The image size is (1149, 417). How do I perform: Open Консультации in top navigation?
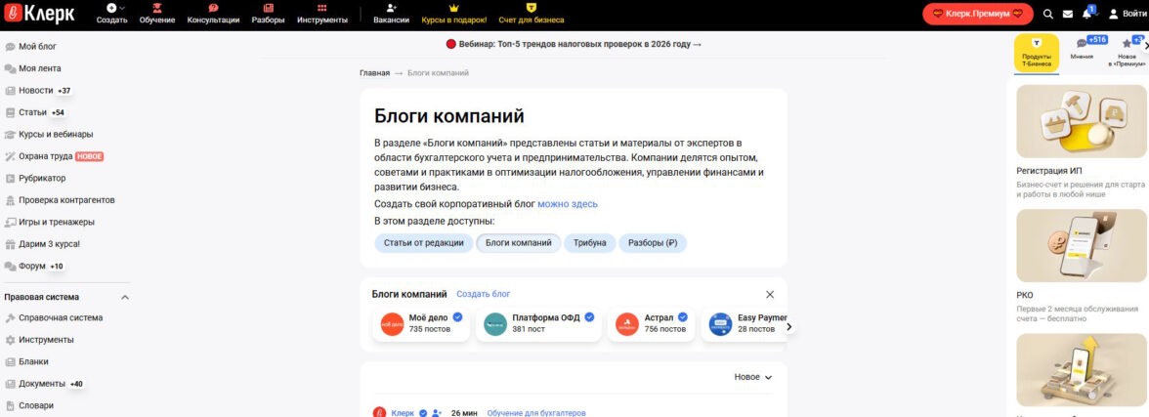pos(213,14)
